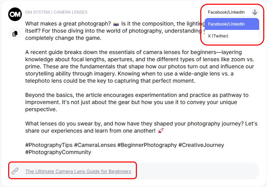Viewport: 267px width, 187px height.
Task: Open The Ultimate Camera Lens Guide for Beginners link
Action: point(78,171)
